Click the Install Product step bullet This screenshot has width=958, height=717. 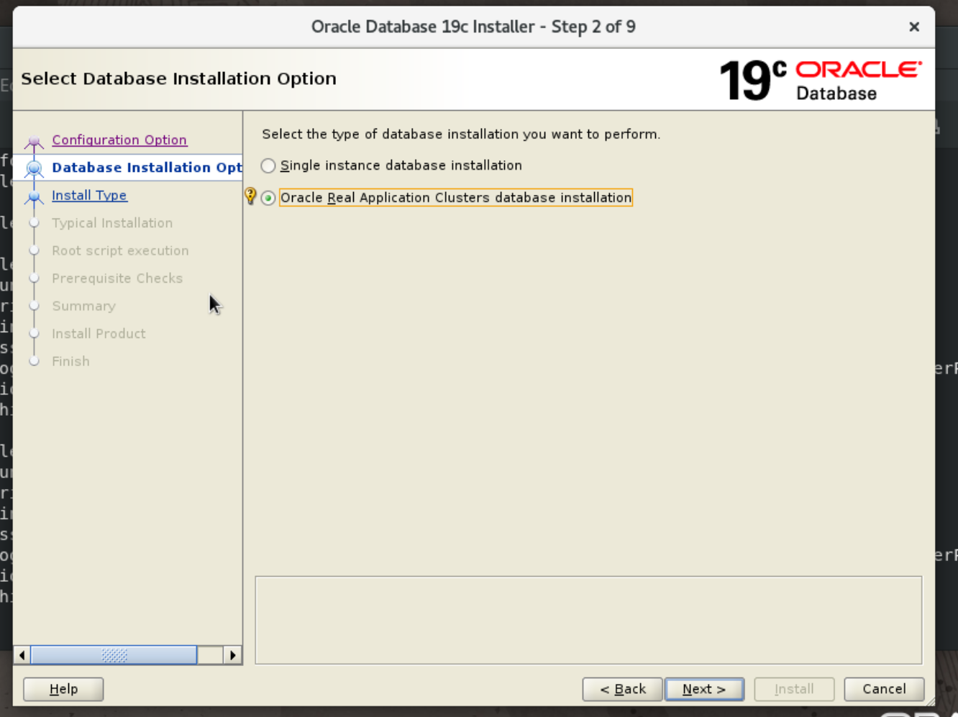click(x=34, y=334)
